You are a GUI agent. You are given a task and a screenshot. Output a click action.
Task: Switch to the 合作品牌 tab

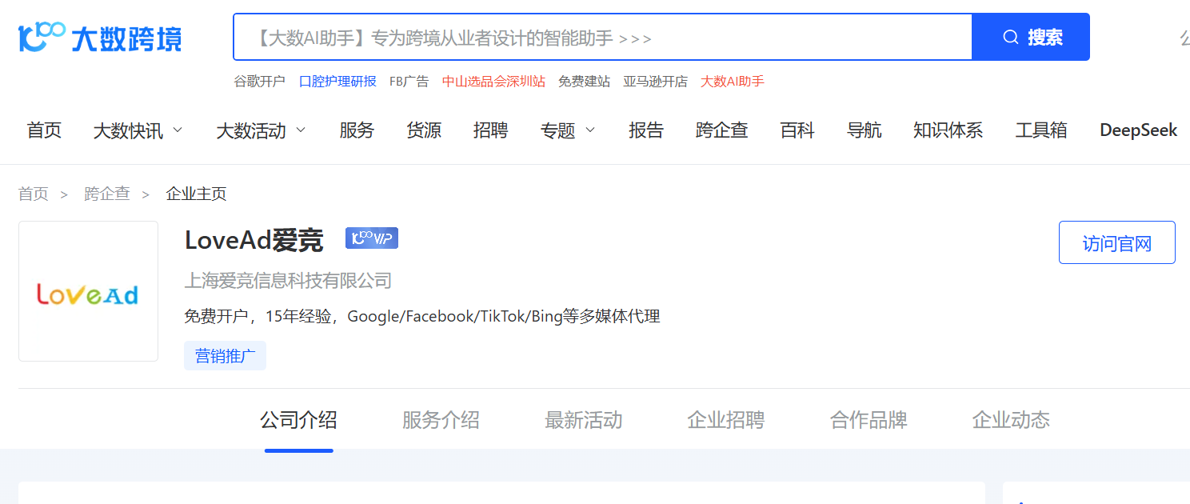pos(869,420)
